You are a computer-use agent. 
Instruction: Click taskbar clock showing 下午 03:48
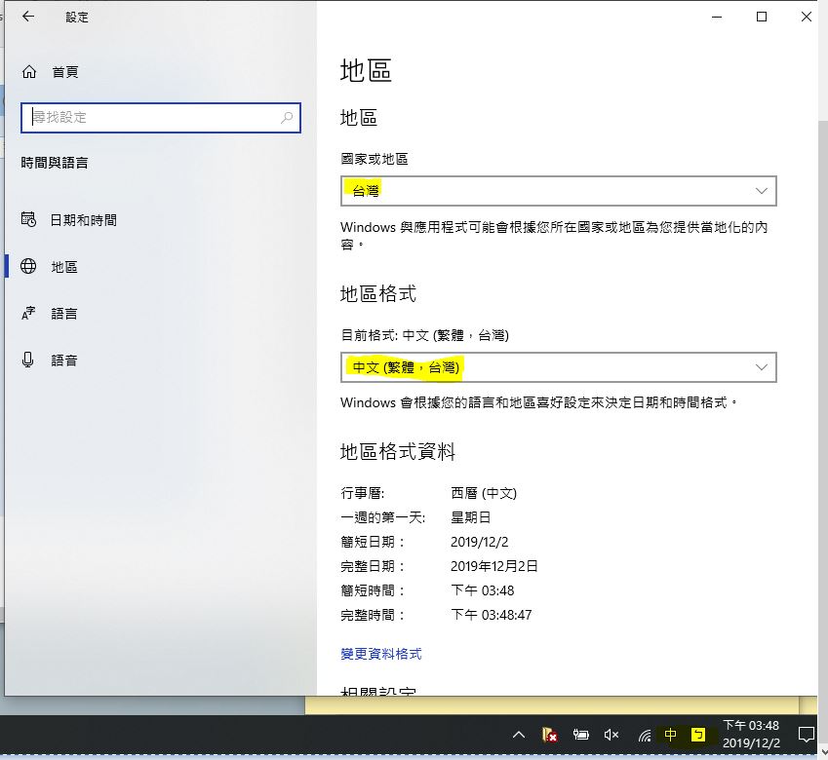[751, 734]
